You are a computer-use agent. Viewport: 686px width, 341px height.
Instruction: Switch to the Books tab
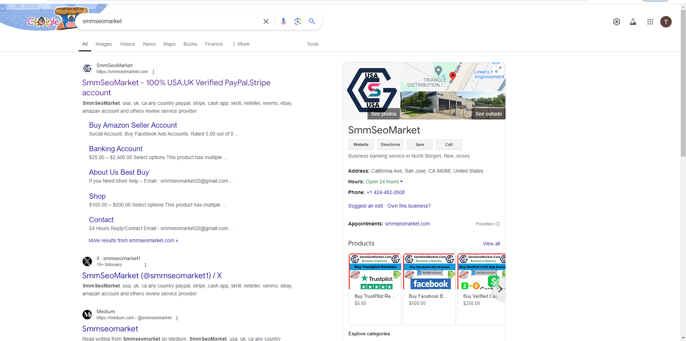point(190,44)
